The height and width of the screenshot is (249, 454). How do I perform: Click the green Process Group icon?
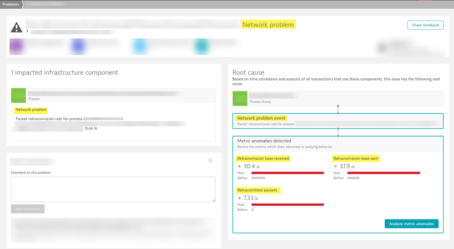click(x=240, y=99)
